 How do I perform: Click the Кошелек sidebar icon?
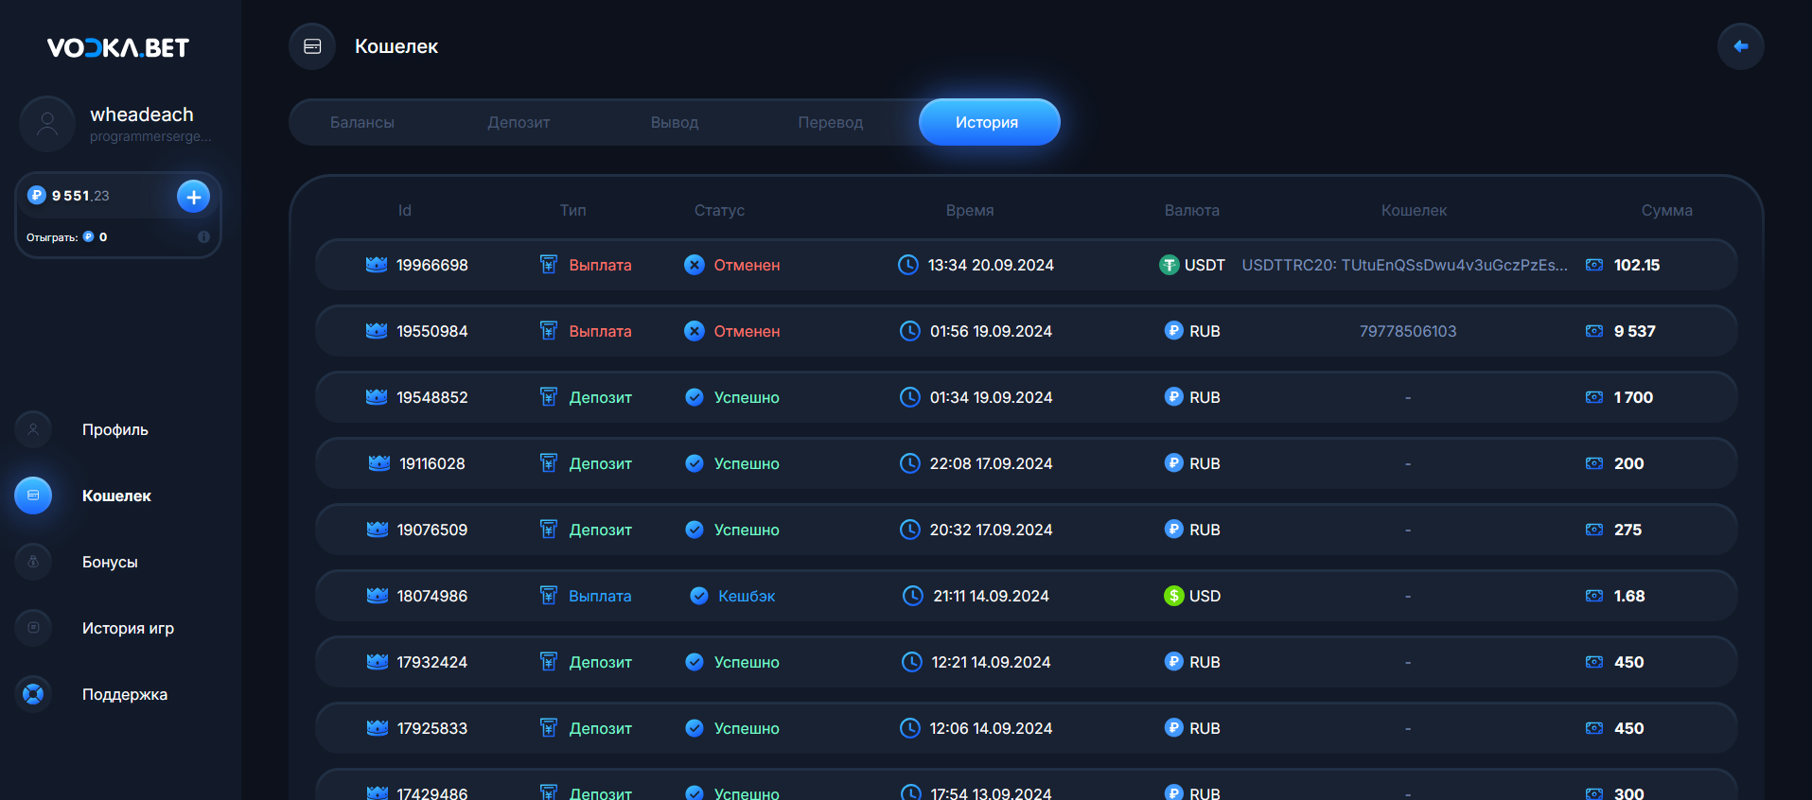point(33,496)
